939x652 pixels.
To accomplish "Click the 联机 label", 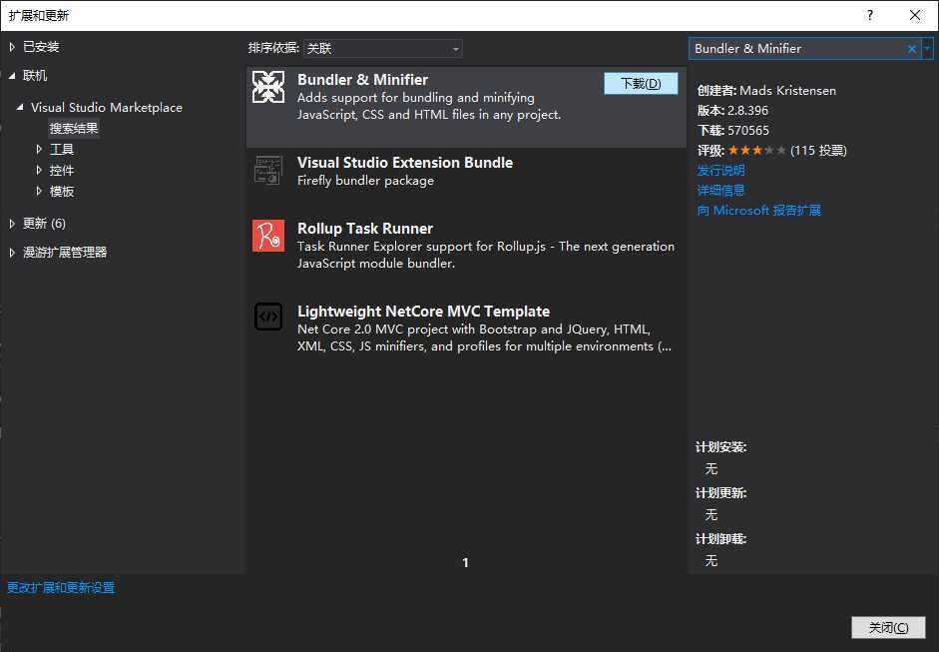I will tap(35, 76).
